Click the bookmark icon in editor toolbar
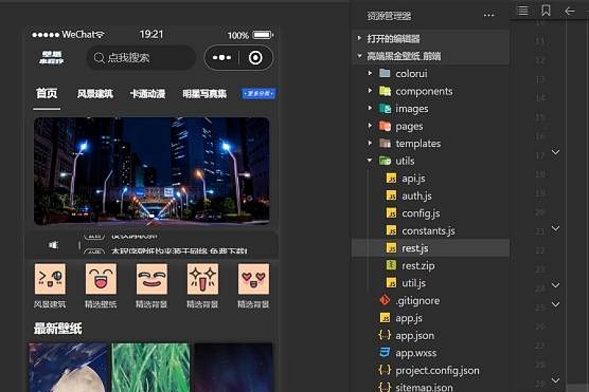The image size is (589, 392). pos(546,10)
